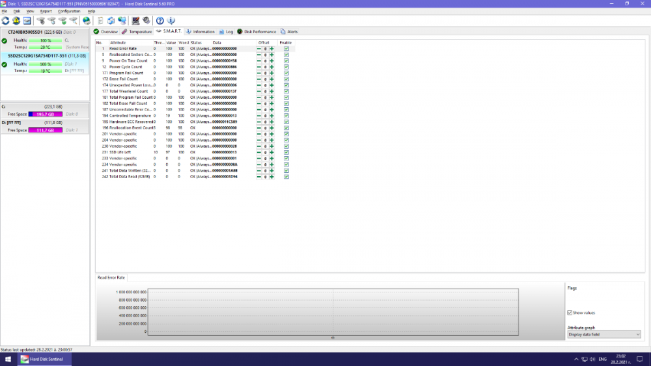Open the Report menu
The height and width of the screenshot is (366, 651).
[x=46, y=11]
